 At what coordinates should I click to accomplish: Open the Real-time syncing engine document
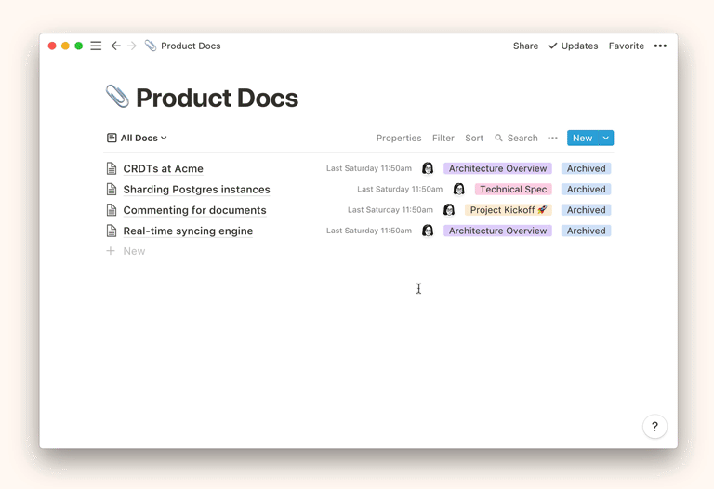188,231
